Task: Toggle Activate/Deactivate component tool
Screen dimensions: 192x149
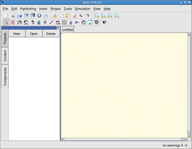Action: 13,22
